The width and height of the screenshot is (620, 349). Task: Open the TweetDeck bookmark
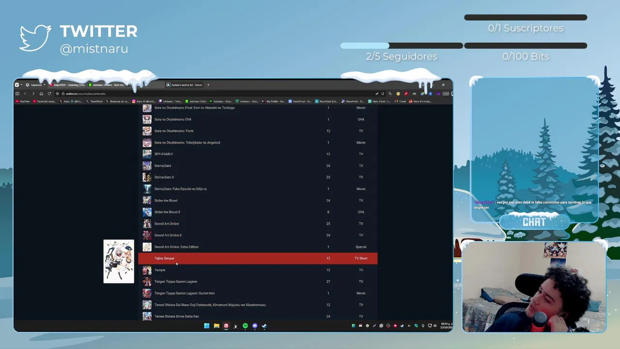pyautogui.click(x=94, y=101)
